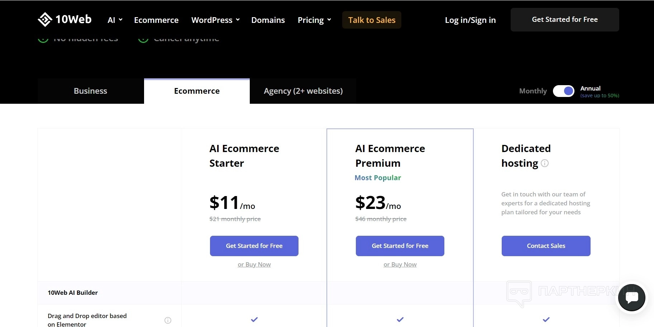Toggle the Monthly/Annual billing switch
654x327 pixels.
tap(563, 91)
